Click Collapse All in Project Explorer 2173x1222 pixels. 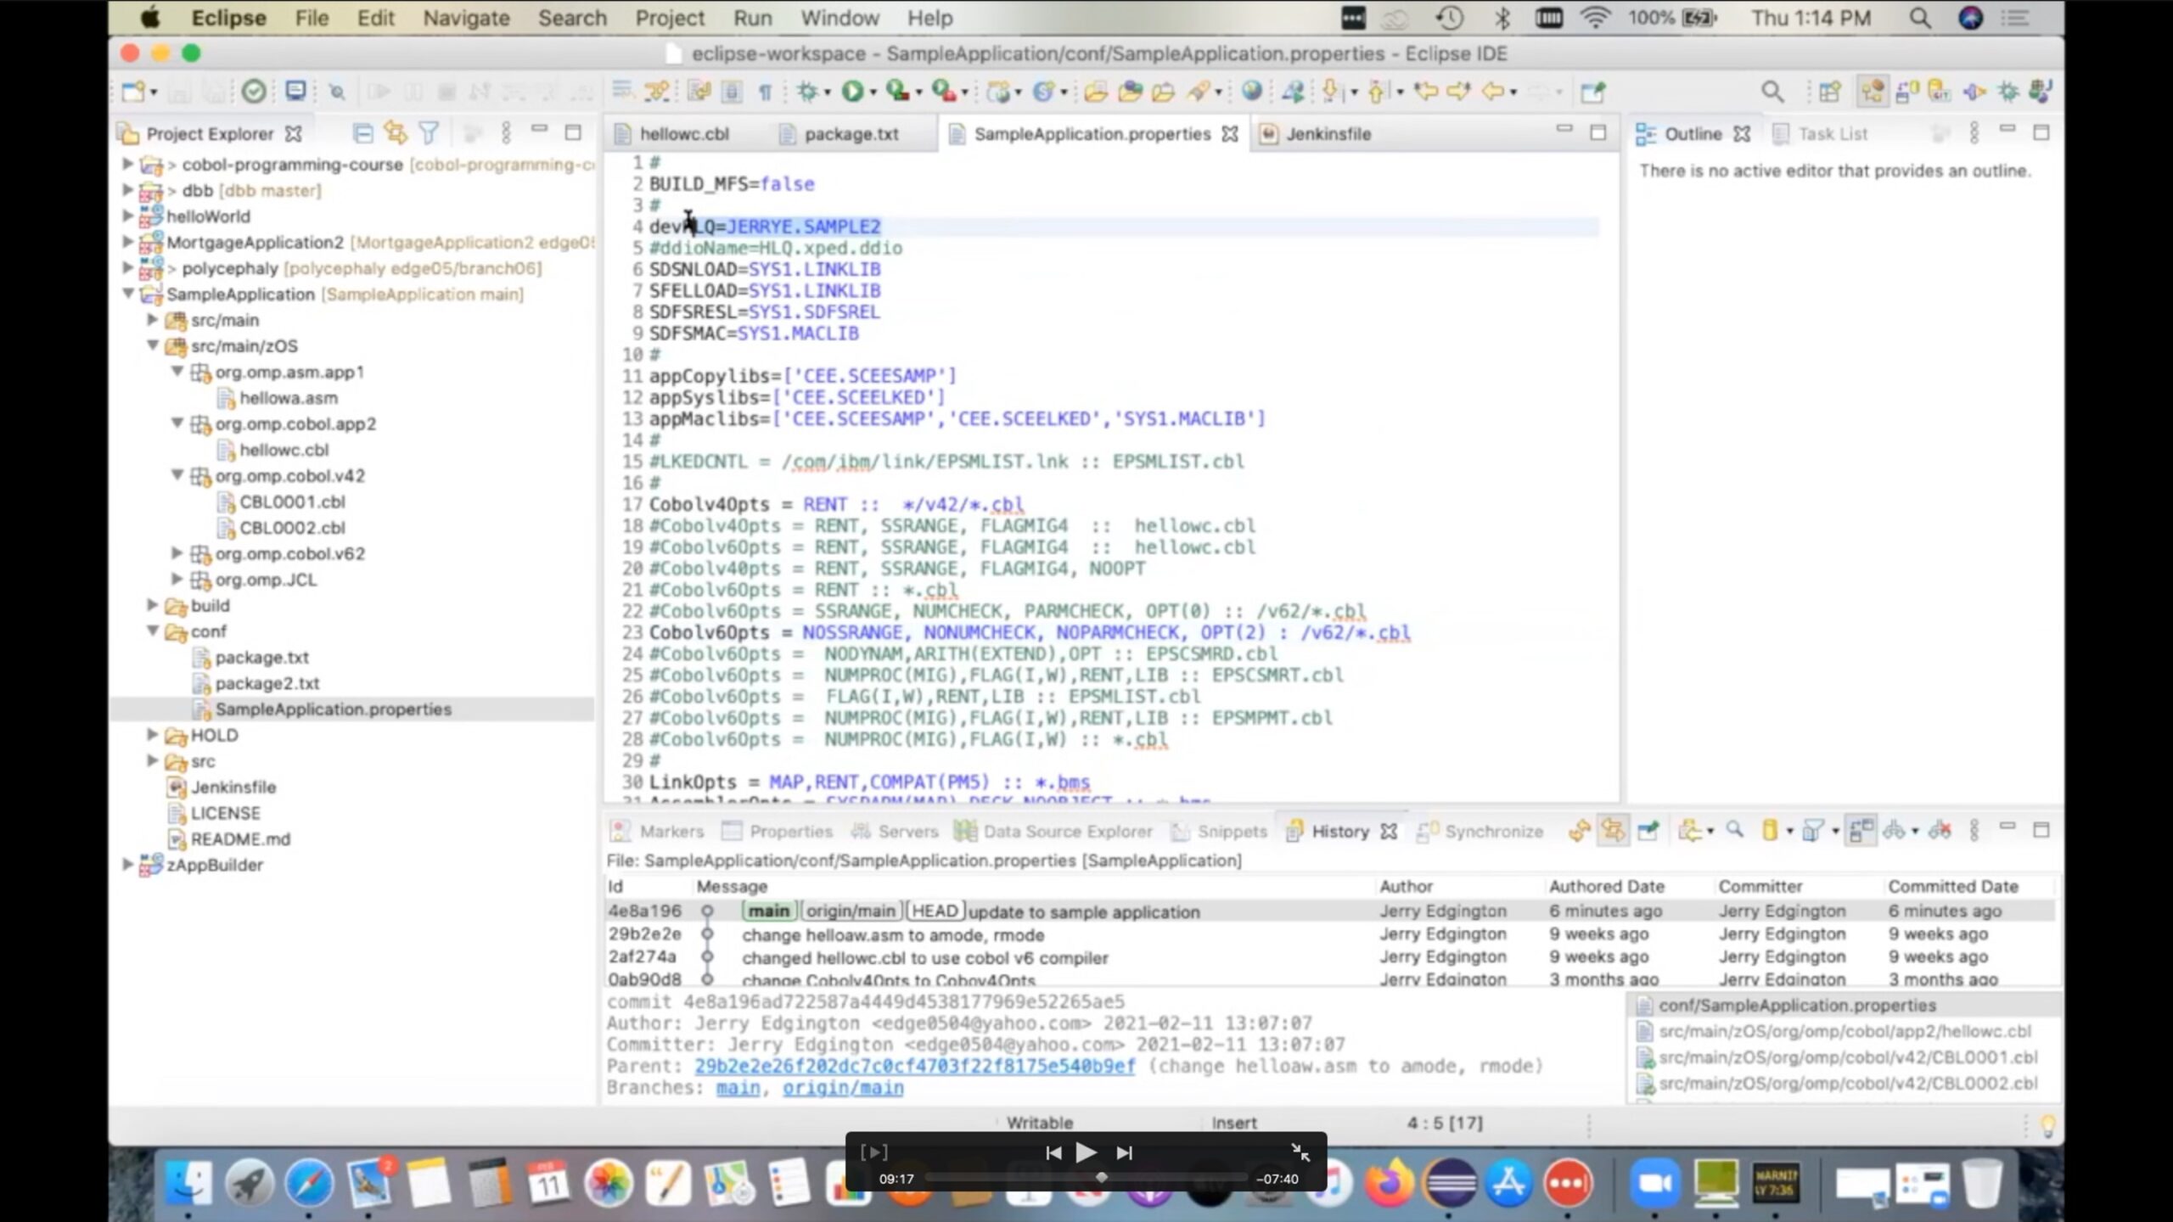362,133
